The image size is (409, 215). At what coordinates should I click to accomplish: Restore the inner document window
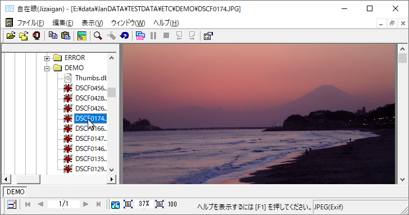pos(392,23)
